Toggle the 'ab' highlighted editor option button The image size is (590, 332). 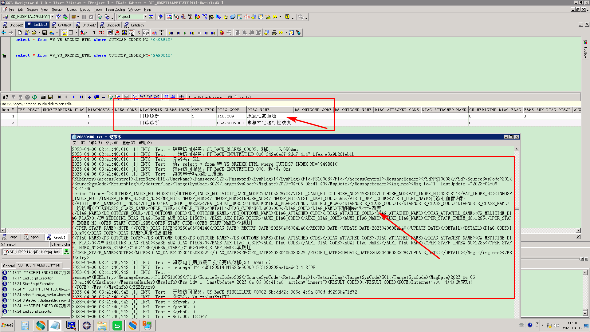click(x=64, y=33)
